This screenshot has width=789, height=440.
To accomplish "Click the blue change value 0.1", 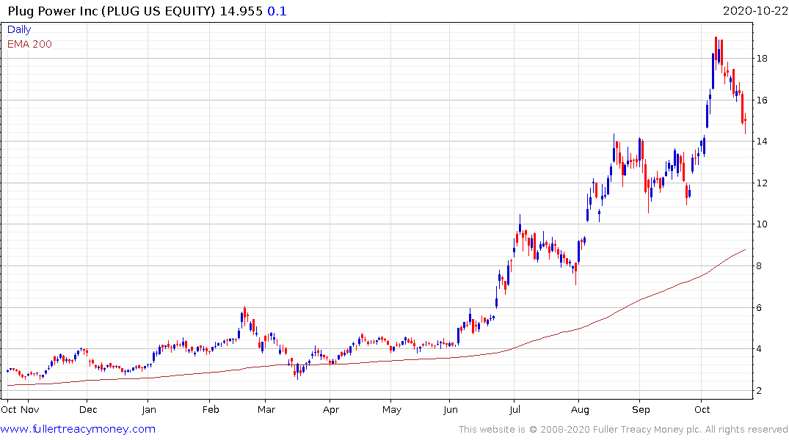I will coord(277,11).
